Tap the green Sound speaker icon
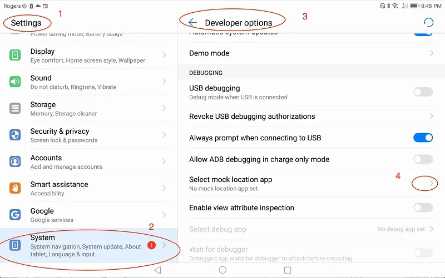The width and height of the screenshot is (445, 278). (x=15, y=82)
